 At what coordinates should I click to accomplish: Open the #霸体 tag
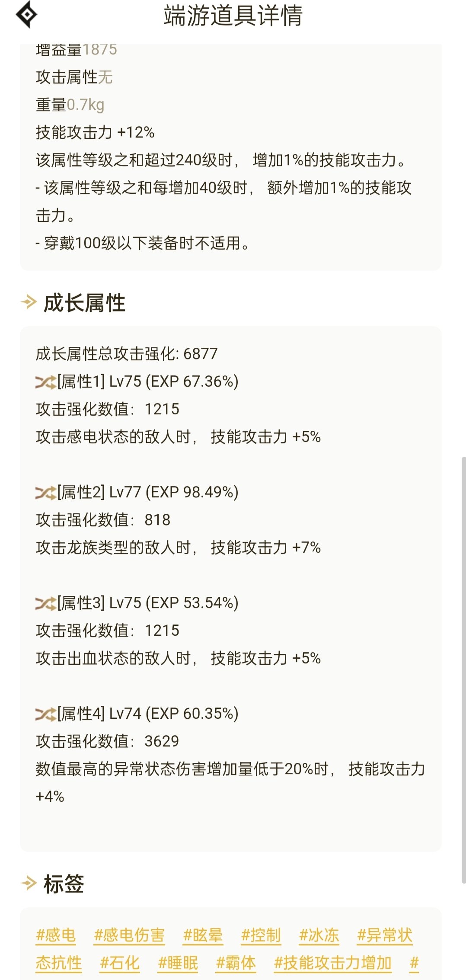coord(236,963)
